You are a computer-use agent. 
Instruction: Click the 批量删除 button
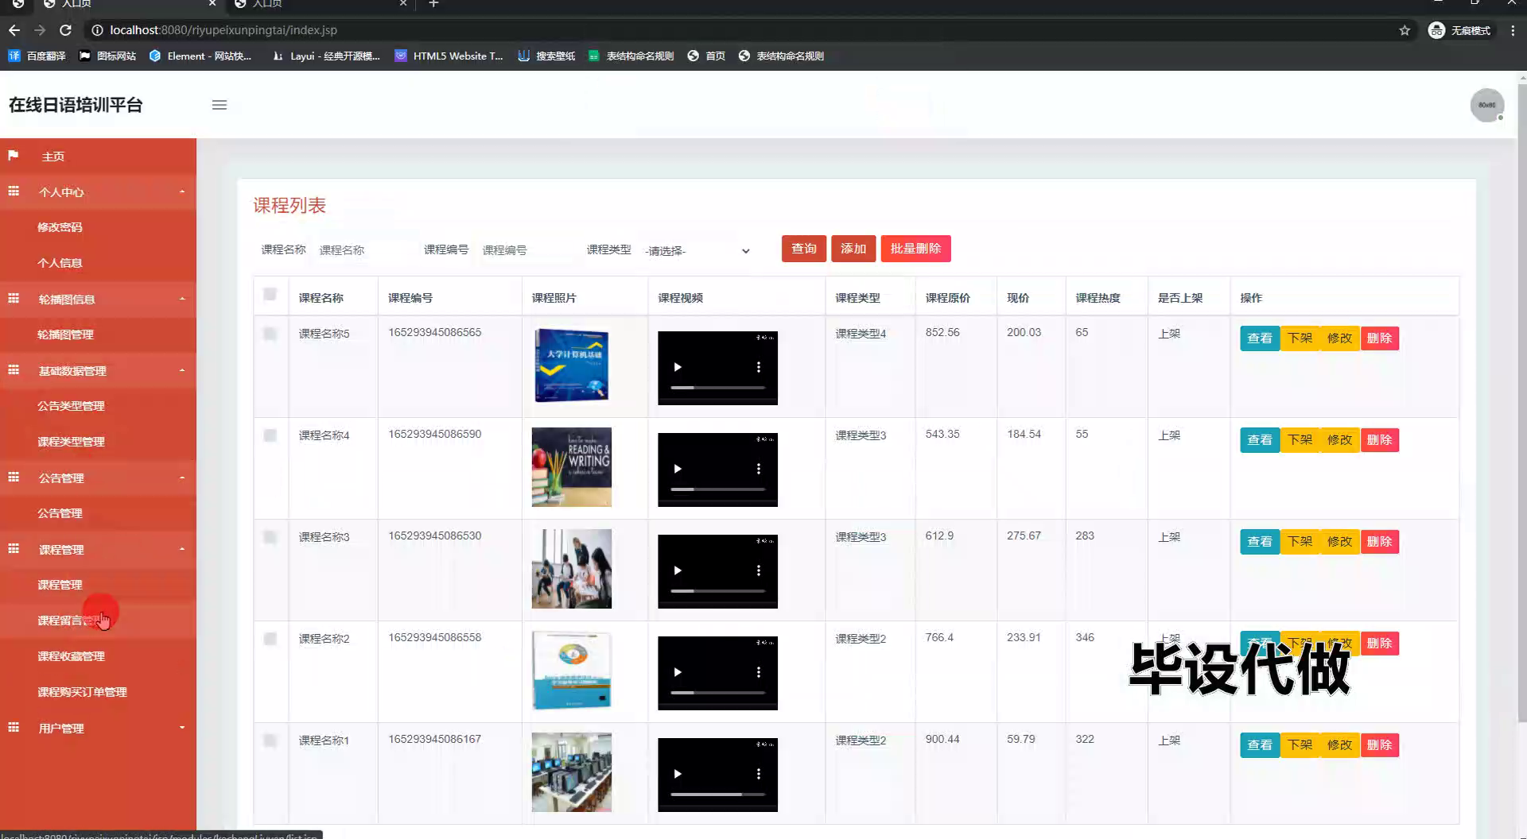[915, 249]
